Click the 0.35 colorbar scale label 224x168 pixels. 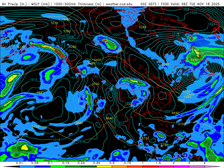click(x=97, y=163)
